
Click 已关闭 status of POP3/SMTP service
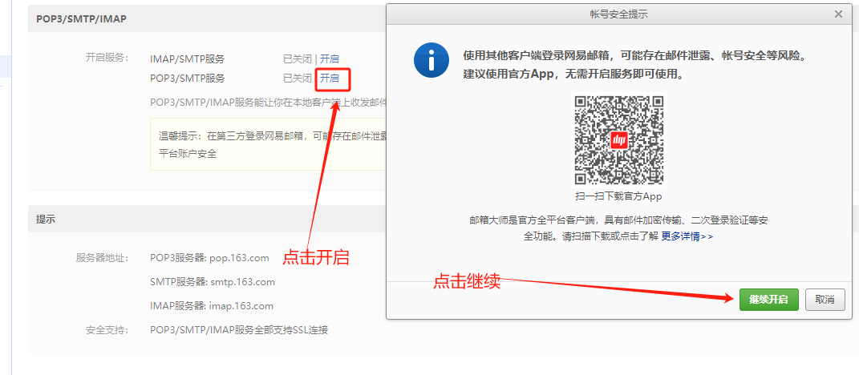297,79
